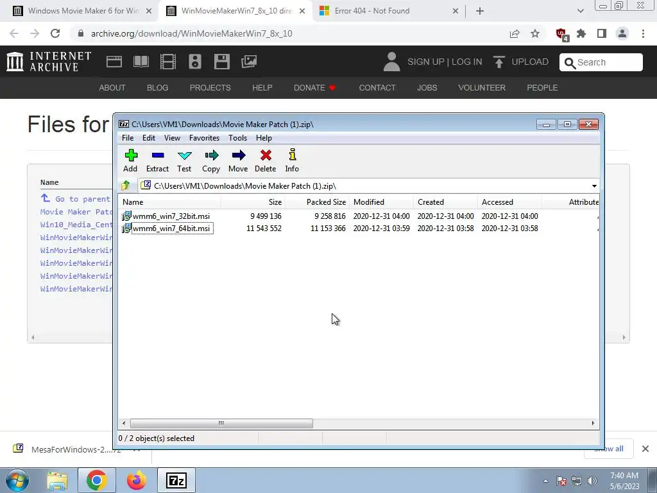Screen dimensions: 657x493
Task: Open the Tools menu
Action: tap(237, 138)
